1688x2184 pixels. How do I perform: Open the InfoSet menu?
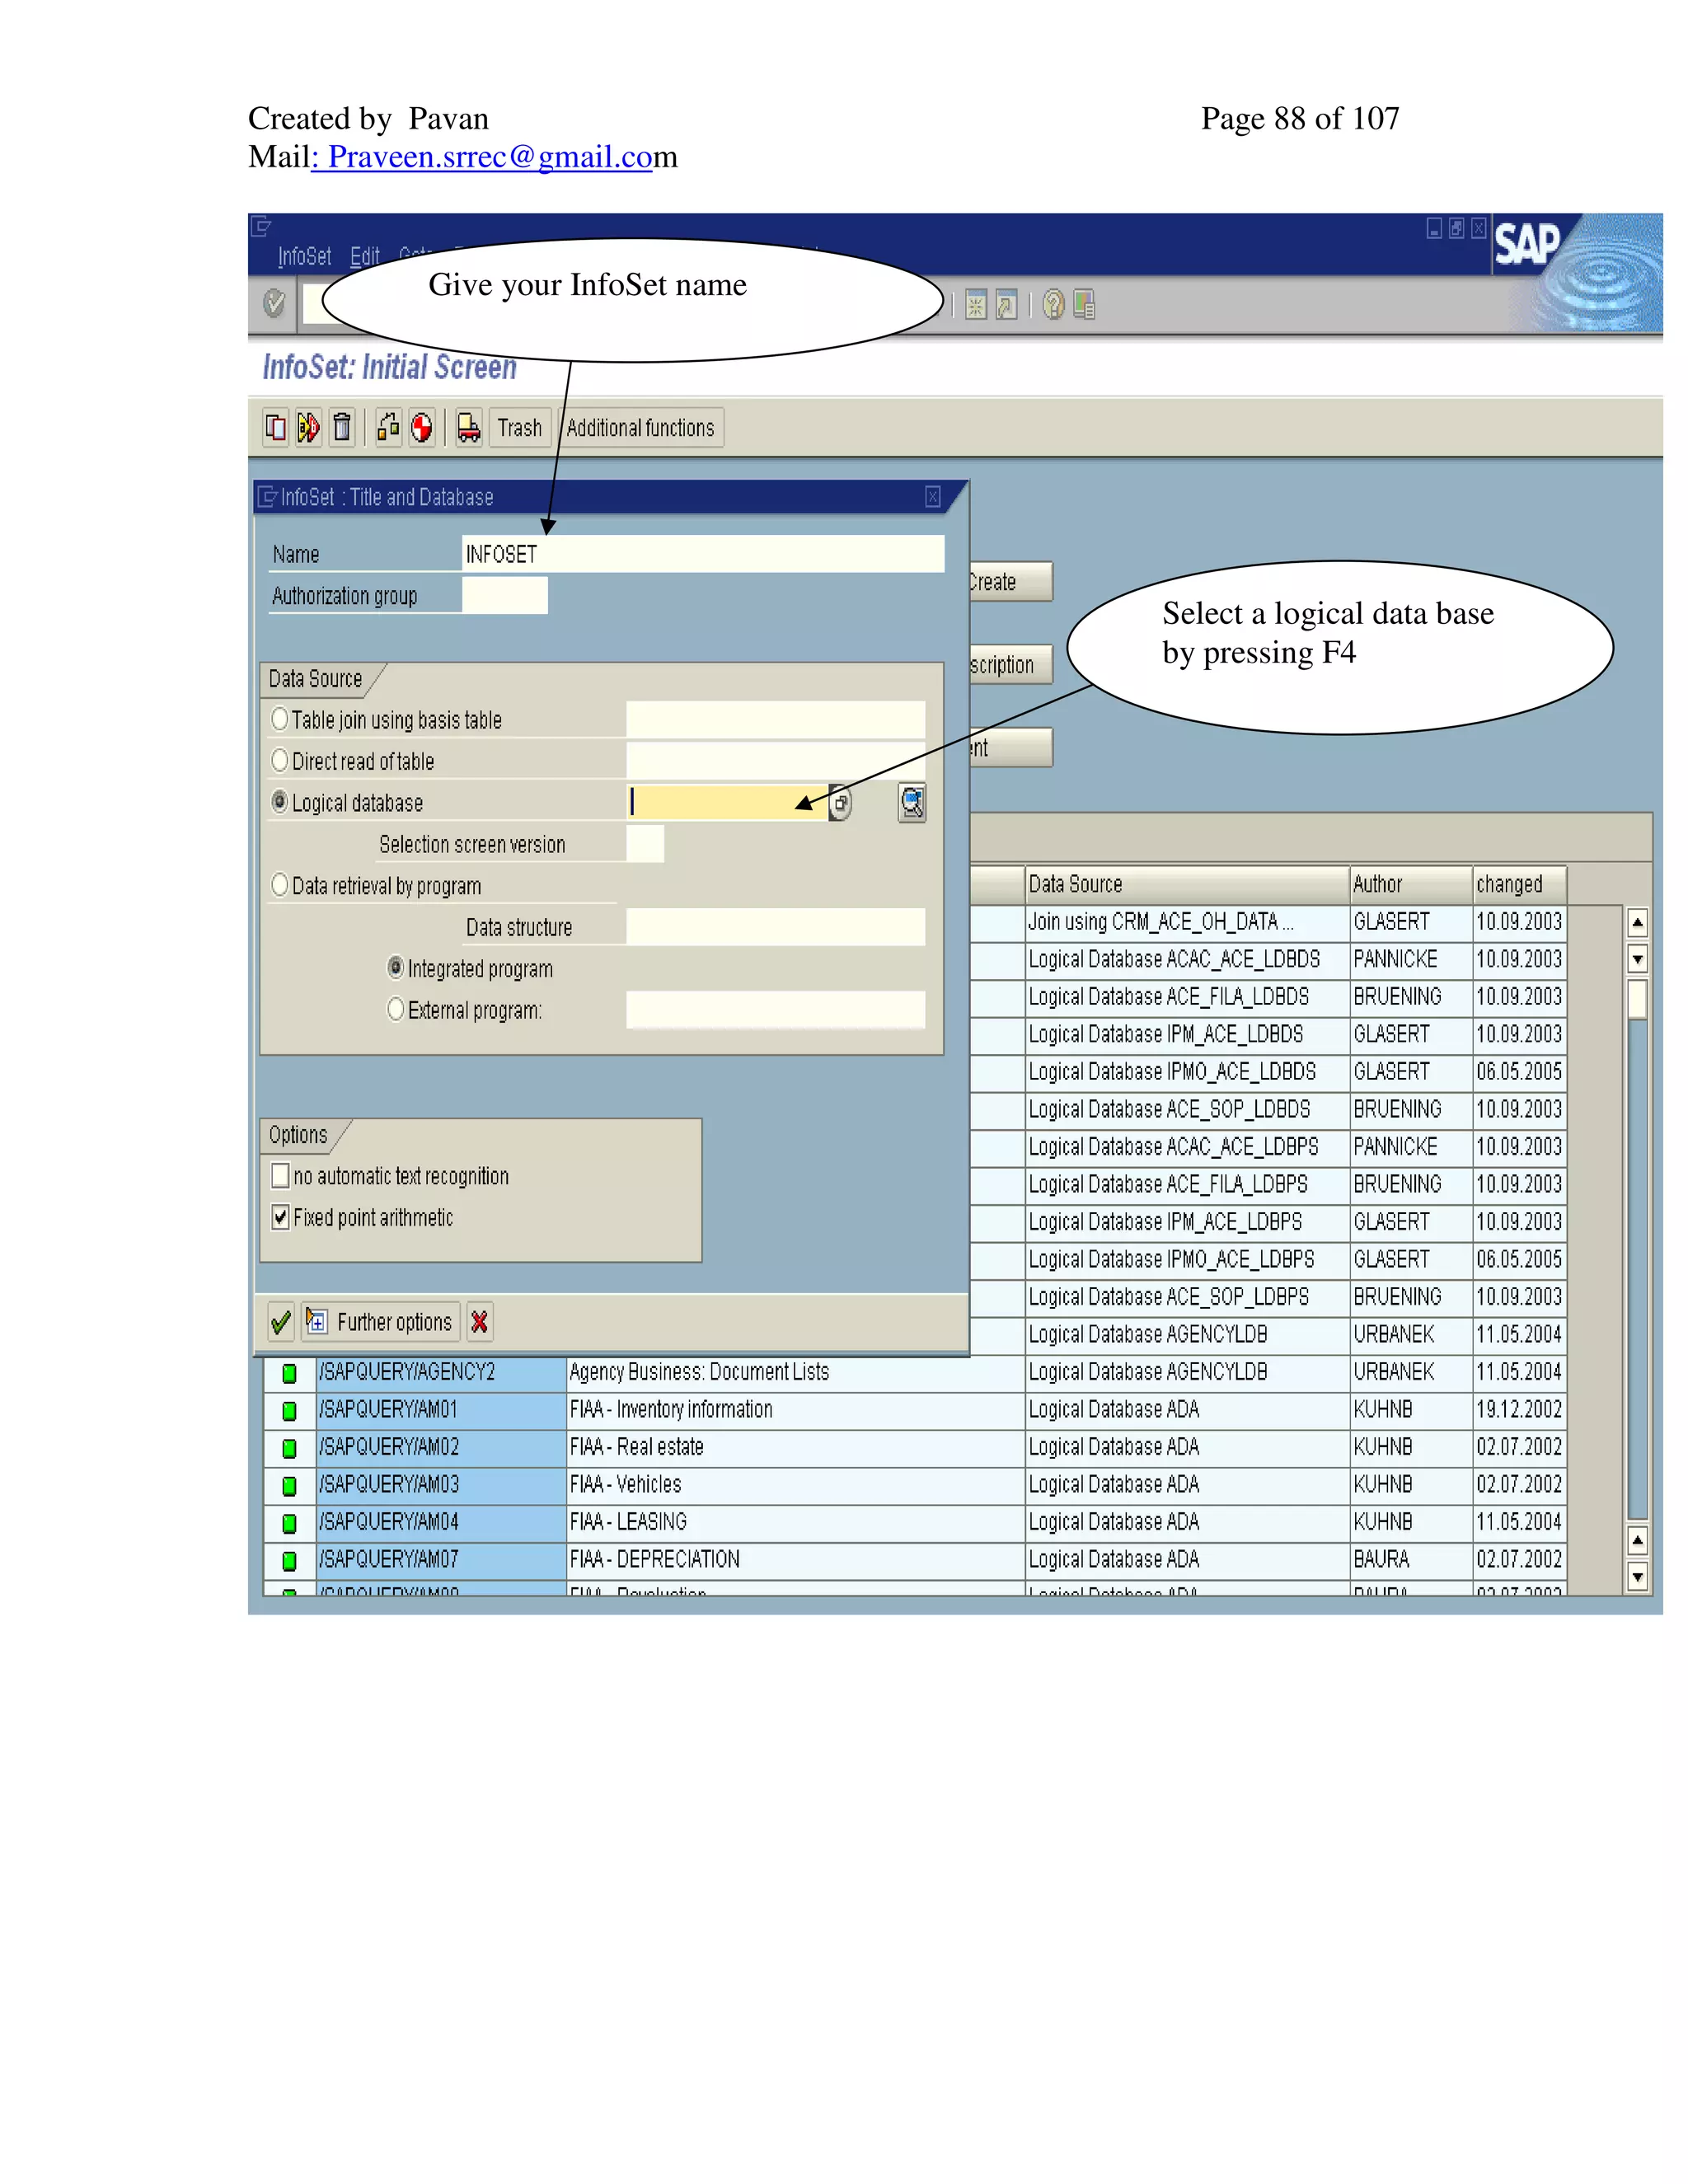pos(304,257)
